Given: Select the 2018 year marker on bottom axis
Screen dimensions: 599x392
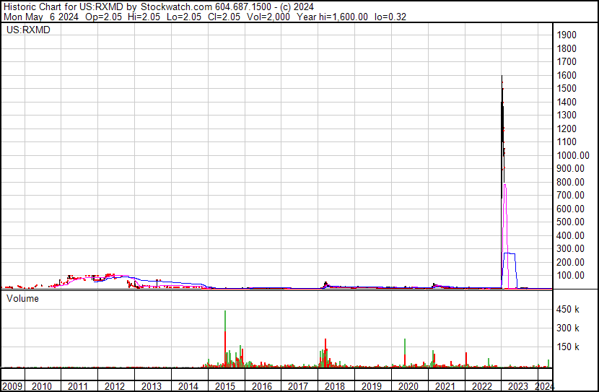Looking at the screenshot, I should click(x=336, y=386).
